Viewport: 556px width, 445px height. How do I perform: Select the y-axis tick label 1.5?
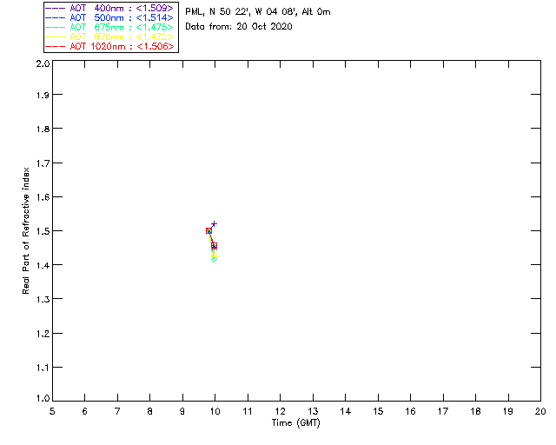tap(43, 231)
